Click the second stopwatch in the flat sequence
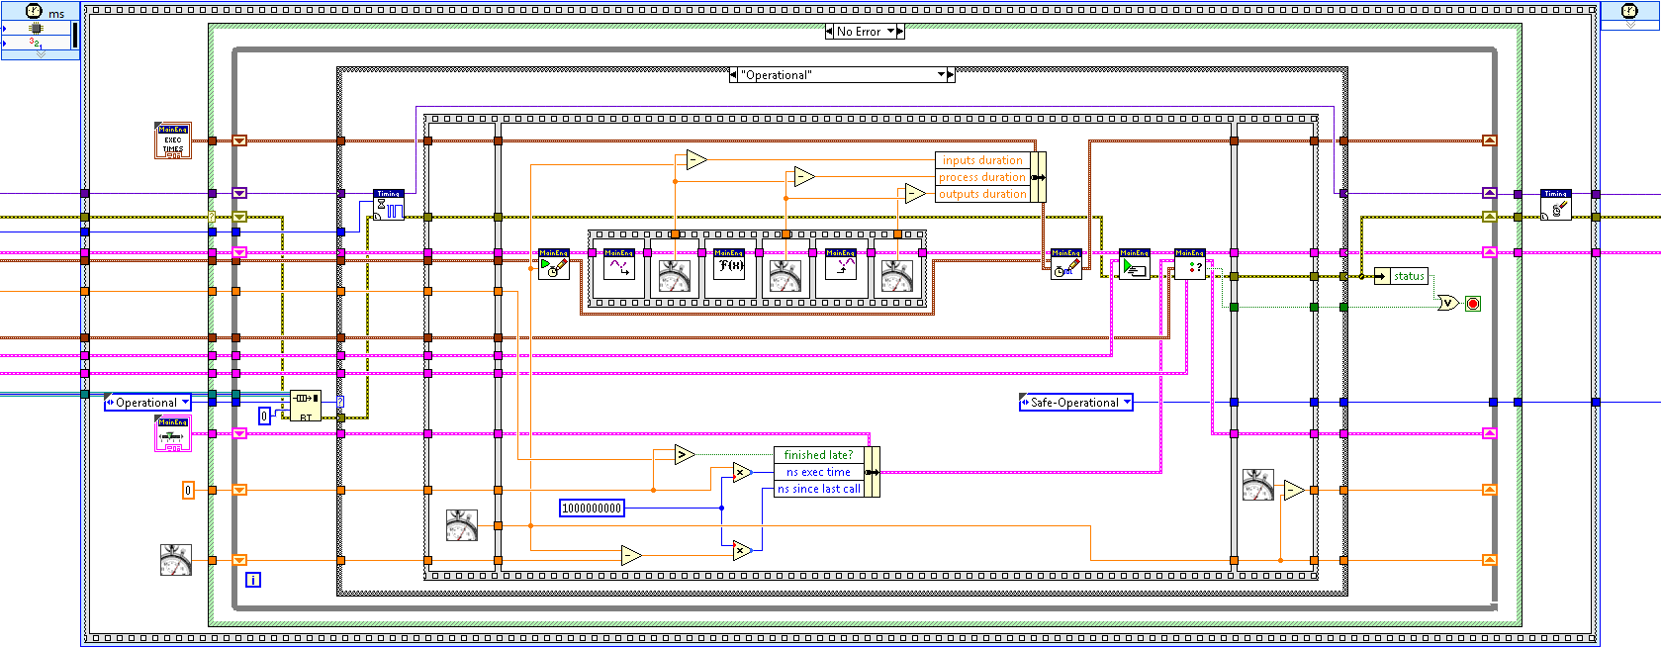Viewport: 1661px width, 648px height. coord(784,276)
